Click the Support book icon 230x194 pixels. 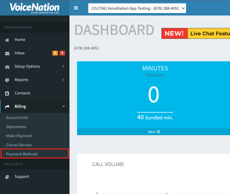(7, 177)
